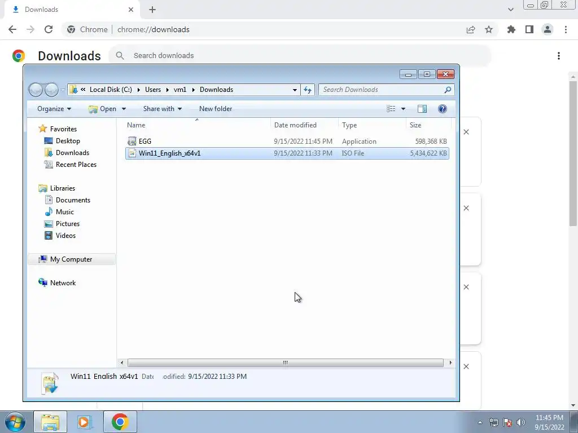Image resolution: width=578 pixels, height=433 pixels.
Task: Click Chrome's forward arrow button
Action: pyautogui.click(x=30, y=29)
